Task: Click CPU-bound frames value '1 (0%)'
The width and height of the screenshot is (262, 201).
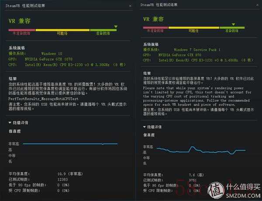Action: coord(194,191)
